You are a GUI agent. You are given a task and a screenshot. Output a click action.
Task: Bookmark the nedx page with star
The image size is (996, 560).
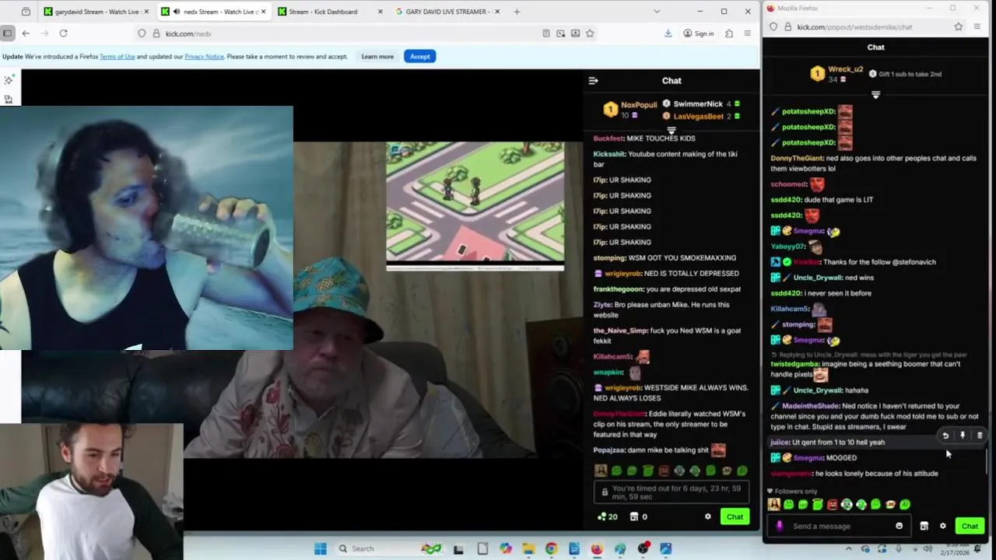(x=590, y=33)
